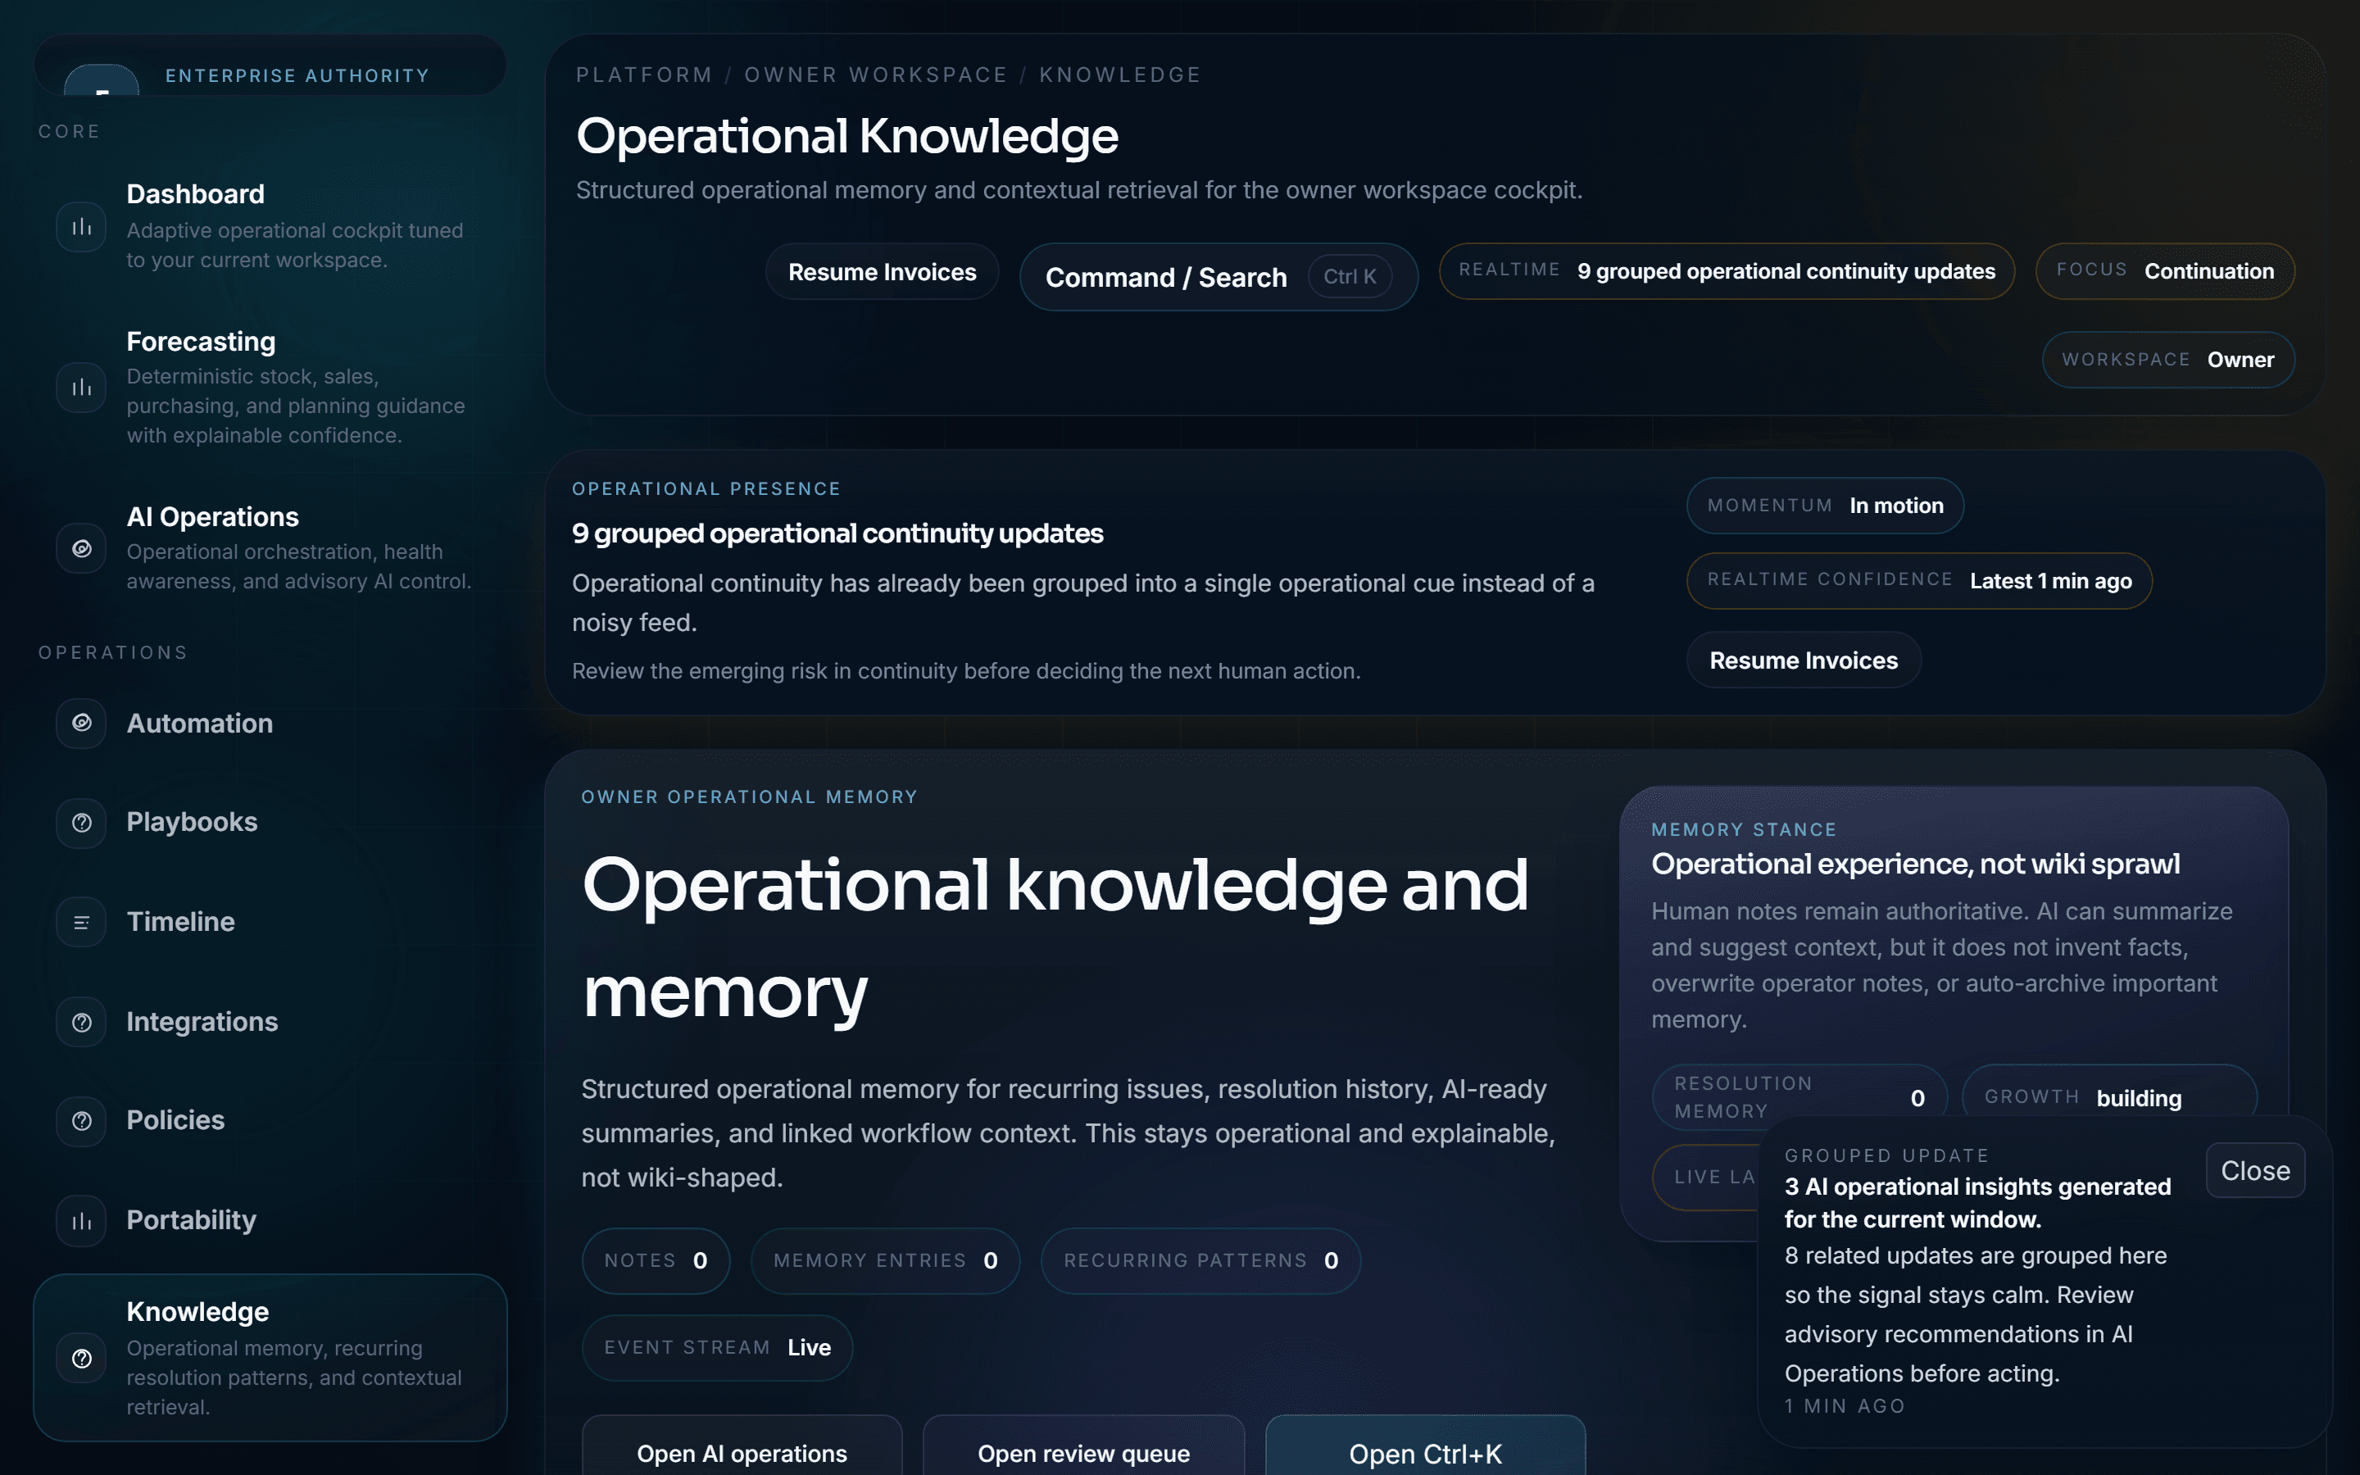Select Timeline in the sidebar
2360x1475 pixels.
270,922
